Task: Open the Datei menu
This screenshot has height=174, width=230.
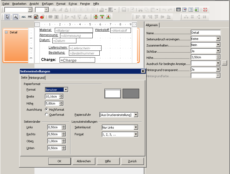Action: pos(6,4)
